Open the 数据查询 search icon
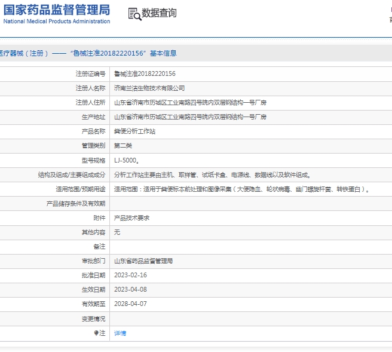This screenshot has width=392, height=352. click(135, 14)
